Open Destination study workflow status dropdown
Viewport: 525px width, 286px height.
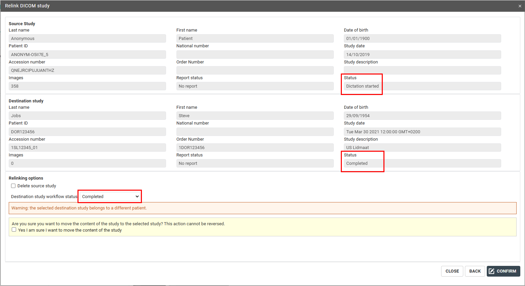pyautogui.click(x=110, y=197)
